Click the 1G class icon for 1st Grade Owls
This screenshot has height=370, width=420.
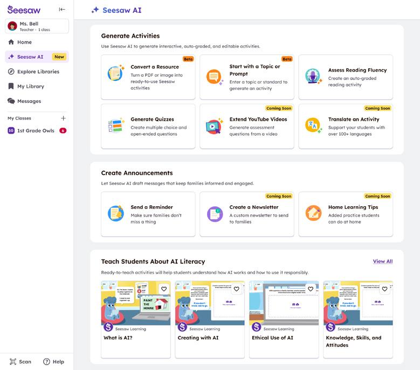pyautogui.click(x=11, y=130)
